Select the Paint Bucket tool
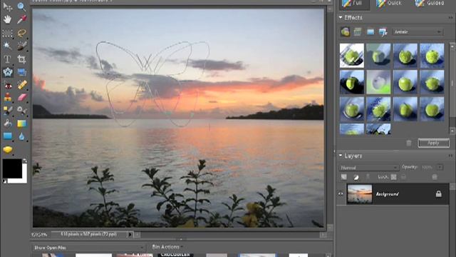Screen dimensions: 456x257 pos(7,124)
